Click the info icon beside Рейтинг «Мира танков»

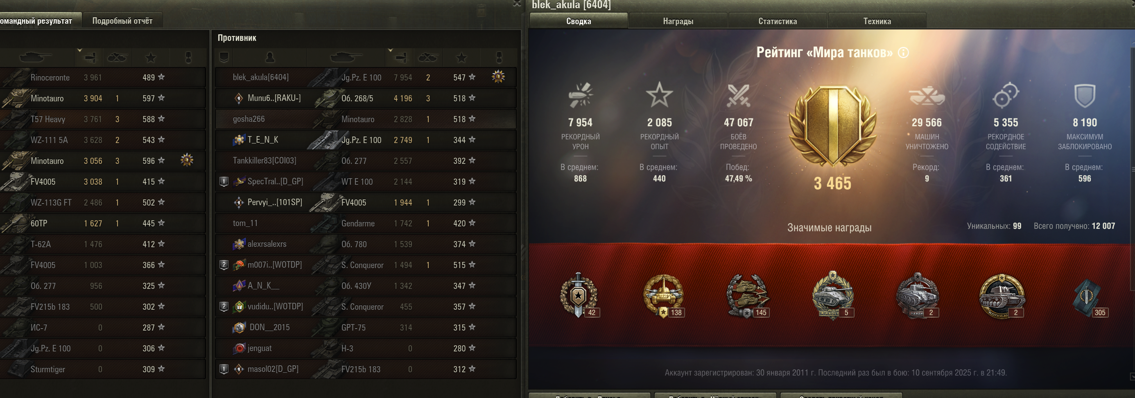(903, 53)
